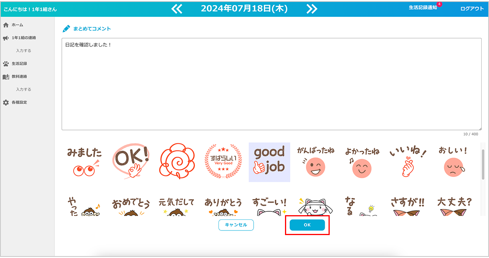Screen dimensions: 489x258
Task: Confirm with the blue OK button
Action: tap(307, 225)
